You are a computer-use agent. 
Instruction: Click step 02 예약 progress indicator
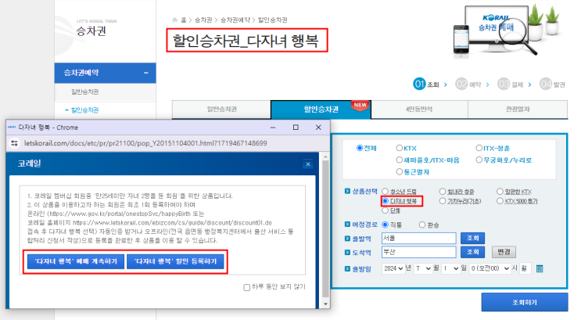468,84
